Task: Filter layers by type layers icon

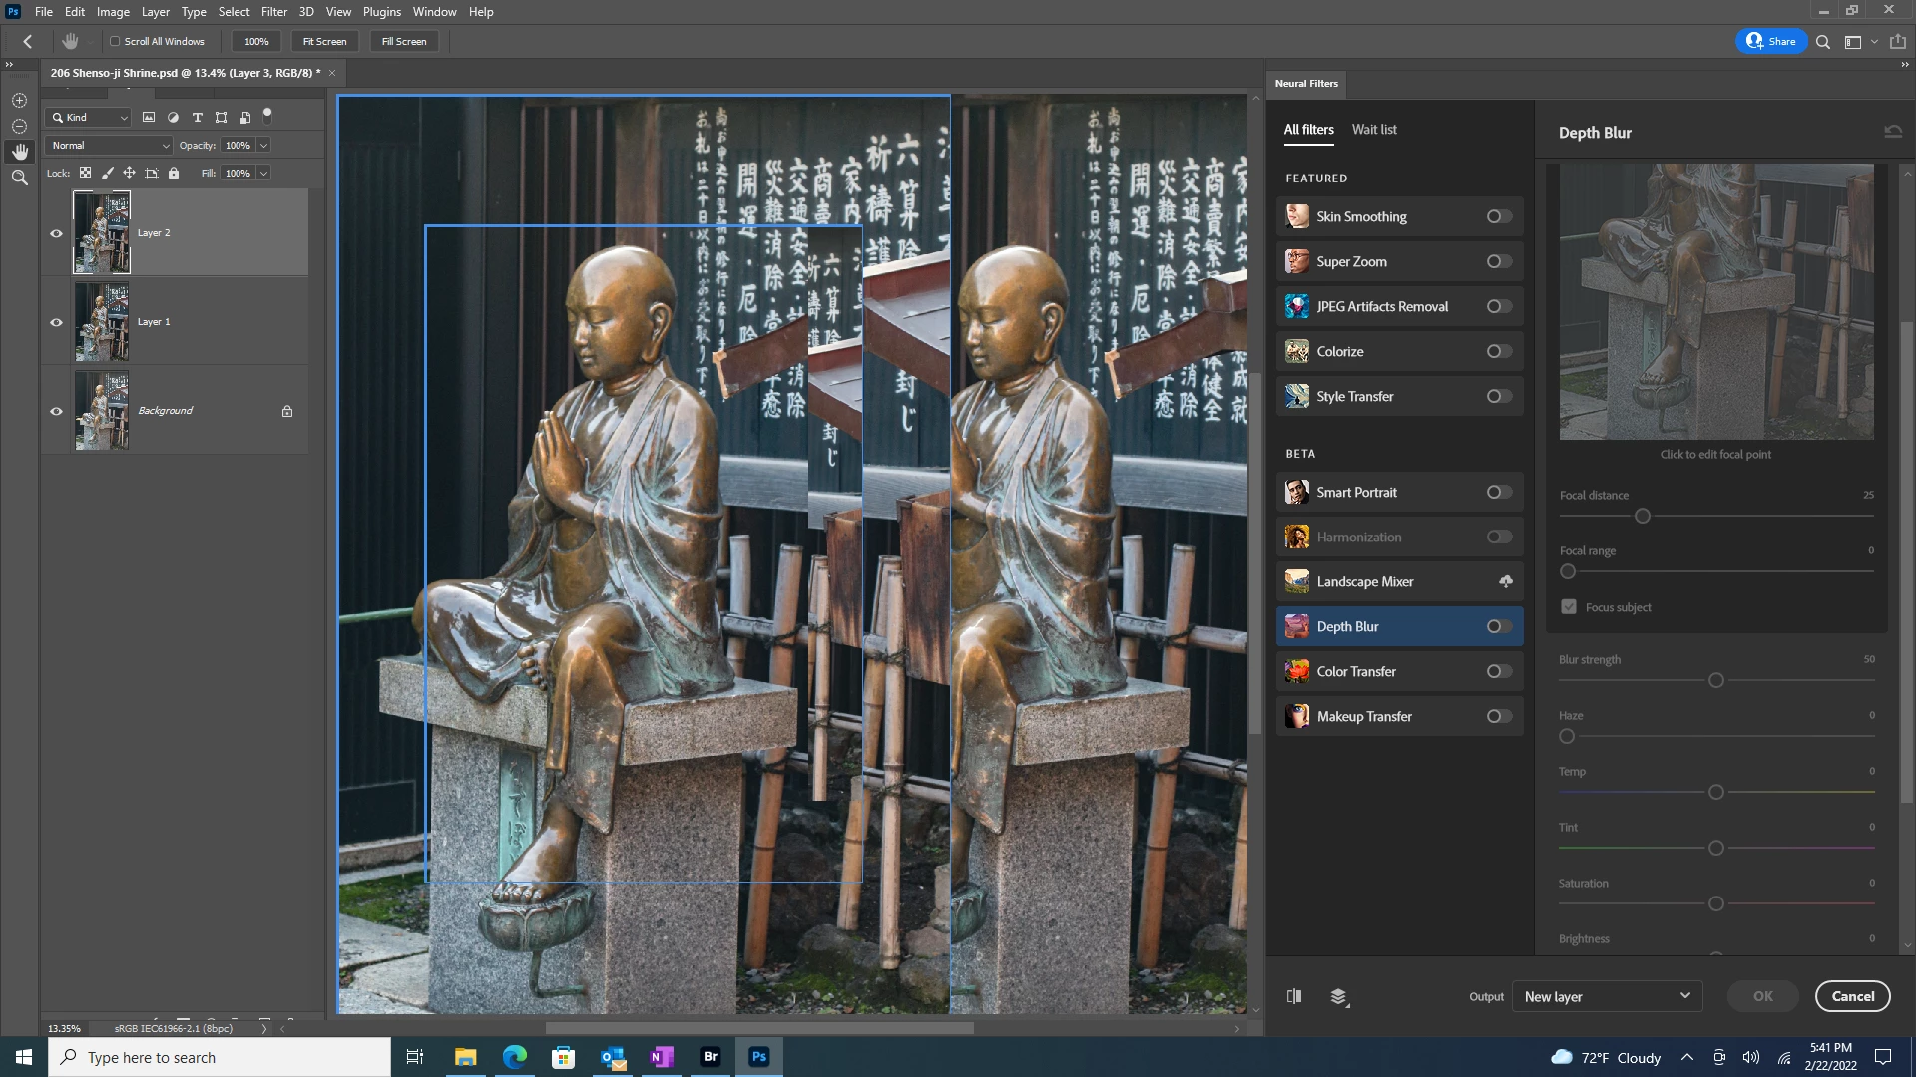Action: pos(197,117)
